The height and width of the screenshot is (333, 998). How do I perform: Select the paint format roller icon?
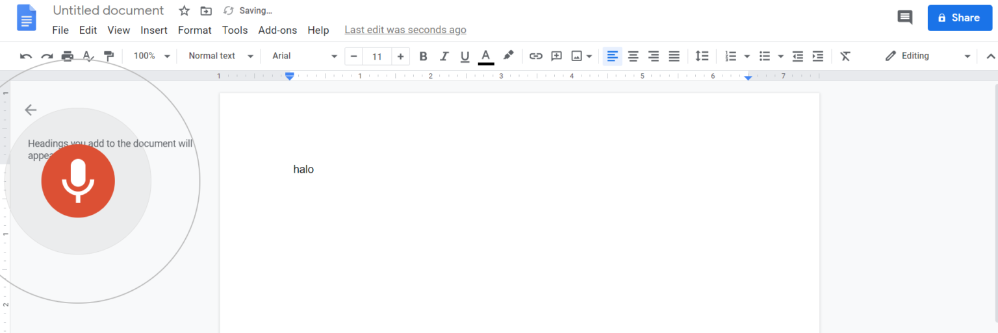(x=109, y=56)
